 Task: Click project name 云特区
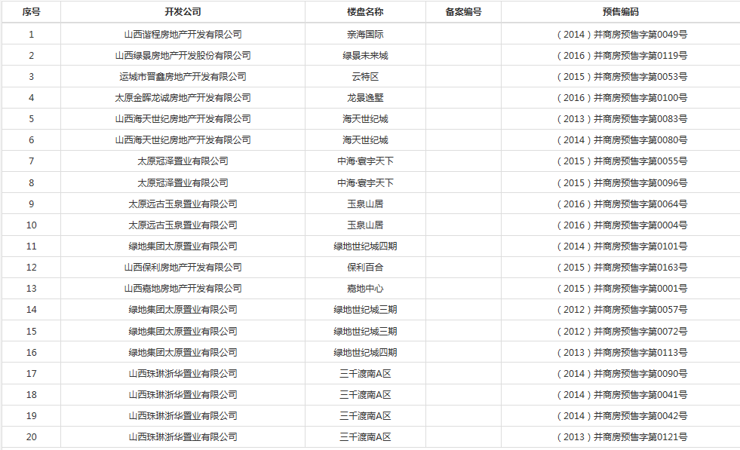pos(365,76)
